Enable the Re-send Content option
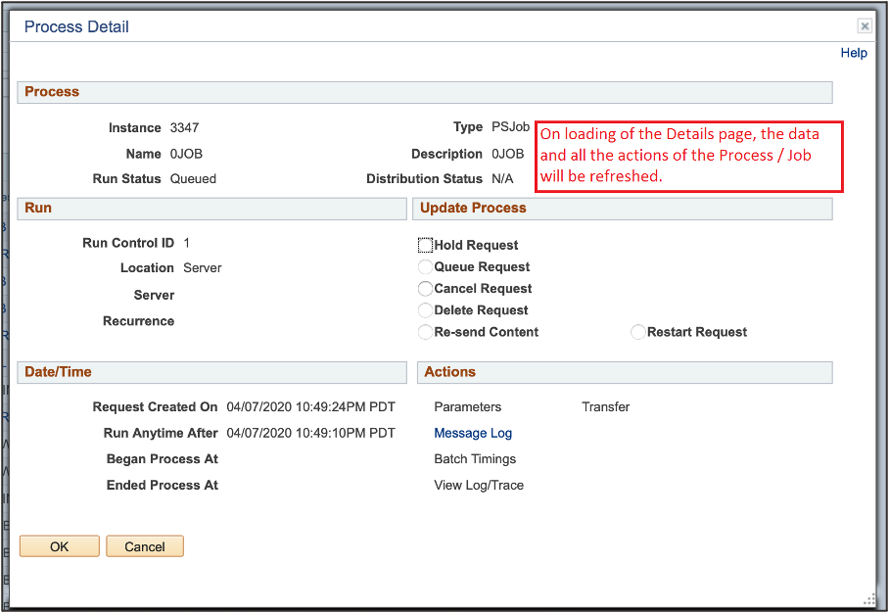Image resolution: width=889 pixels, height=613 pixels. 425,332
